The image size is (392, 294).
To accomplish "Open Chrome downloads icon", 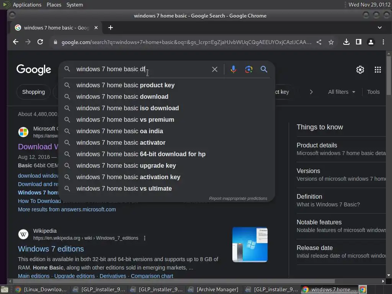I will coord(346,42).
